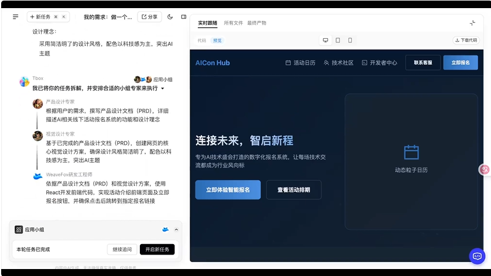This screenshot has width=491, height=276.
Task: Click 下载代码 download code button
Action: (466, 40)
